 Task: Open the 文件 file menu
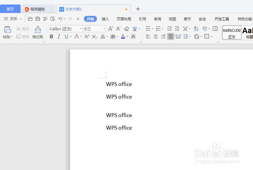13,19
